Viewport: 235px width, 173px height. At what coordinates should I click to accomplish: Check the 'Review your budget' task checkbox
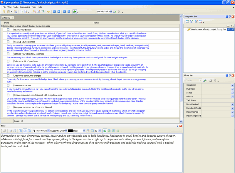point(8,30)
